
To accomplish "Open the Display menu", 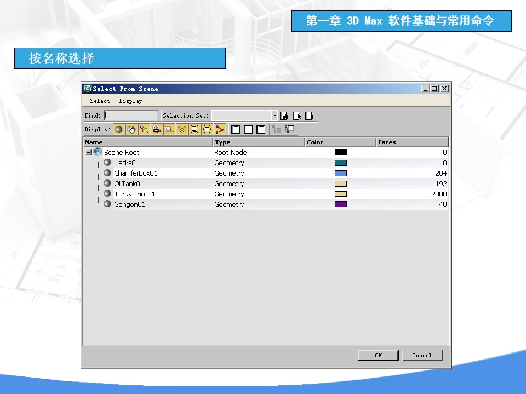I will (x=131, y=101).
